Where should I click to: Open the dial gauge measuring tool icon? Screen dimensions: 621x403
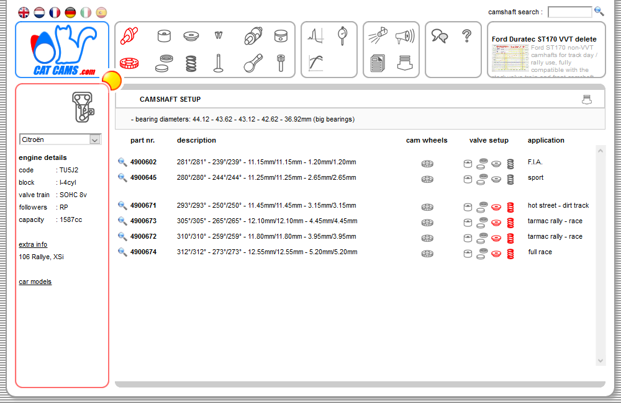pos(343,35)
